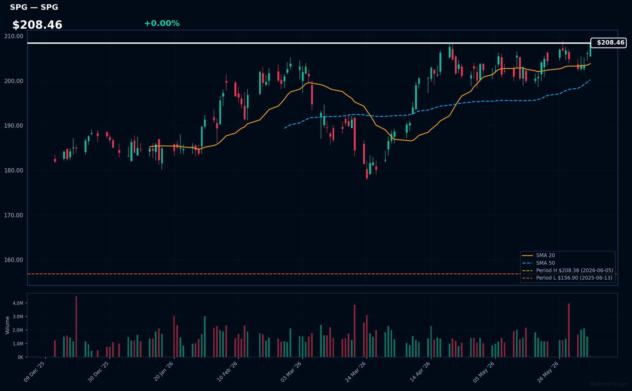Screen dimensions: 632x391
Task: Click the tallest red volume bar in December
Action: click(x=76, y=327)
